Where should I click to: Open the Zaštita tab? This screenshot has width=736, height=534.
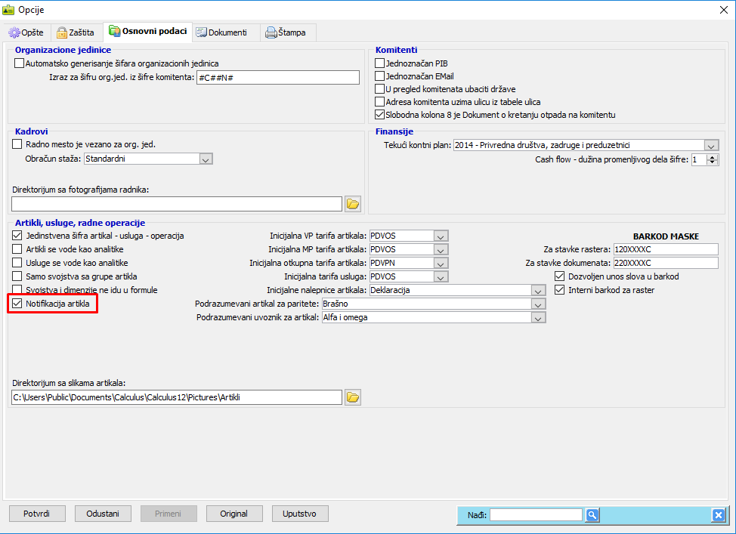click(76, 32)
